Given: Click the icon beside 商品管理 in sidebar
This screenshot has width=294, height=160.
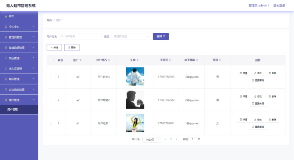Looking at the screenshot, I should click(6, 58).
